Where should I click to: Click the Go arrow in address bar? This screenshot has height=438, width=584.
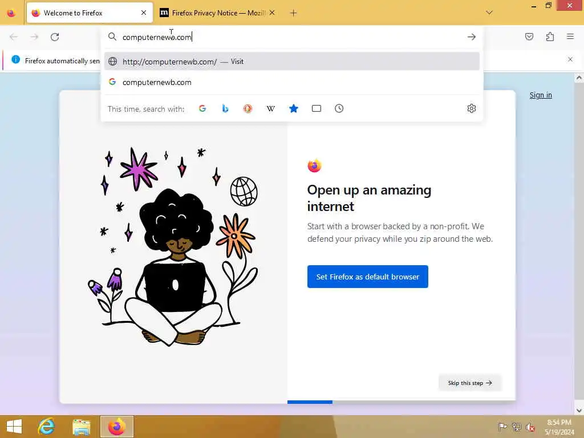coord(472,37)
